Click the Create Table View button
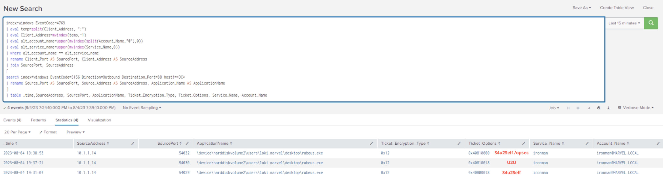663x177 pixels. (617, 8)
